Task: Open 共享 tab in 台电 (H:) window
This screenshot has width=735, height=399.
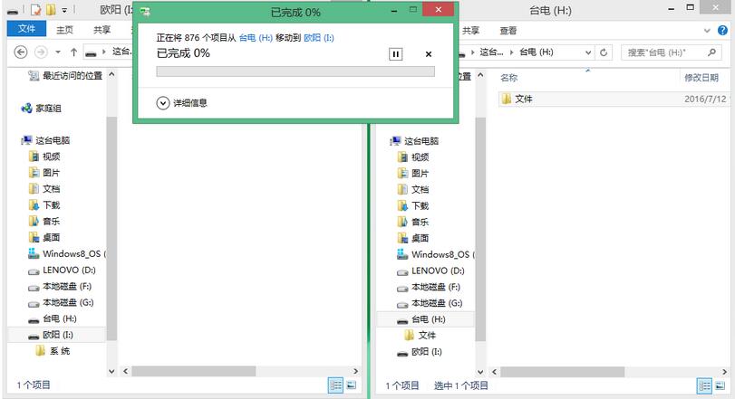Action: [x=470, y=31]
